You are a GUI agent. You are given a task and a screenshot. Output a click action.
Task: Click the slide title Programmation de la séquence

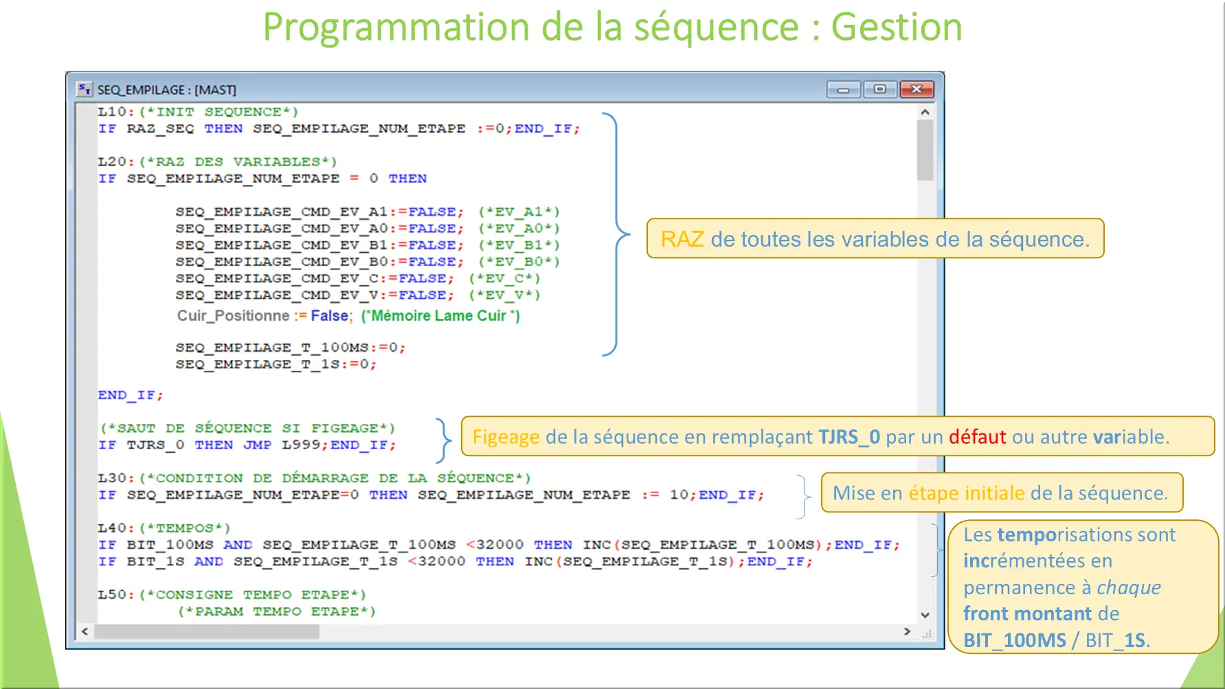point(612,27)
